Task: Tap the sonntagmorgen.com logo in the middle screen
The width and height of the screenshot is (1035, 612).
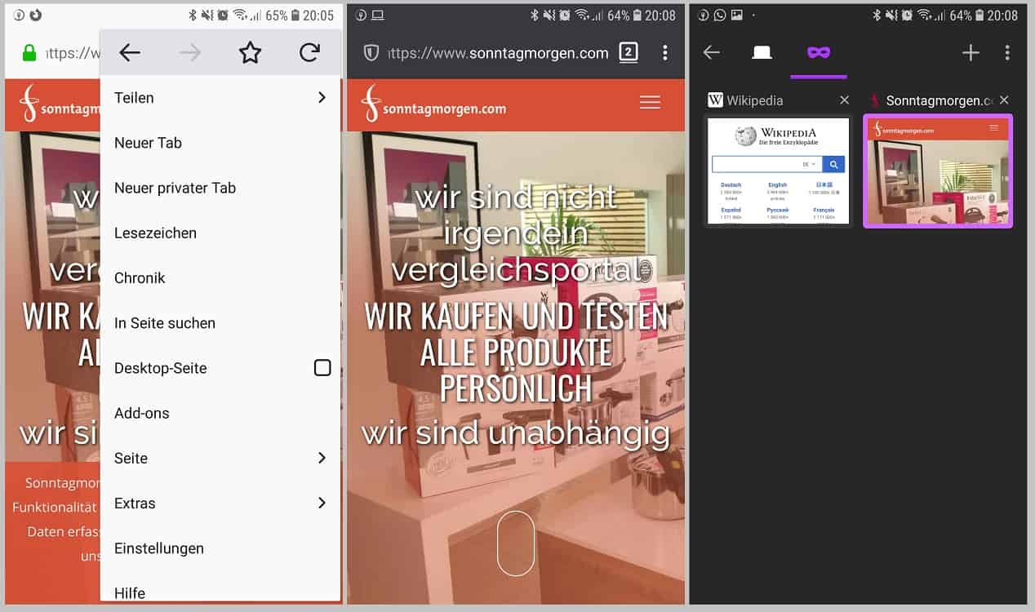Action: pos(434,104)
